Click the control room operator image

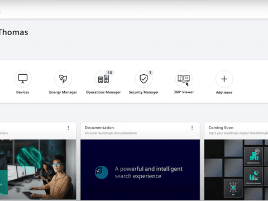point(38,170)
